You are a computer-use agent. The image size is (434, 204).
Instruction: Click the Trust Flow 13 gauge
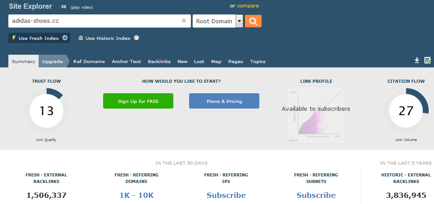pos(47,111)
